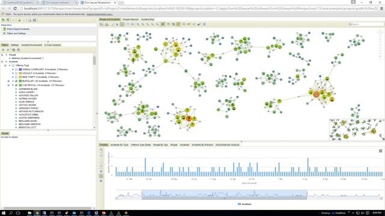Open the Windows Start menu
385x216 pixels.
click(4, 213)
